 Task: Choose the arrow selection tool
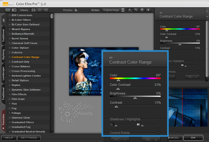pos(130,10)
